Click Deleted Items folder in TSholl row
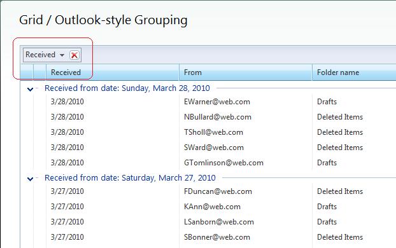Viewport: 396px width, 248px height. click(340, 132)
